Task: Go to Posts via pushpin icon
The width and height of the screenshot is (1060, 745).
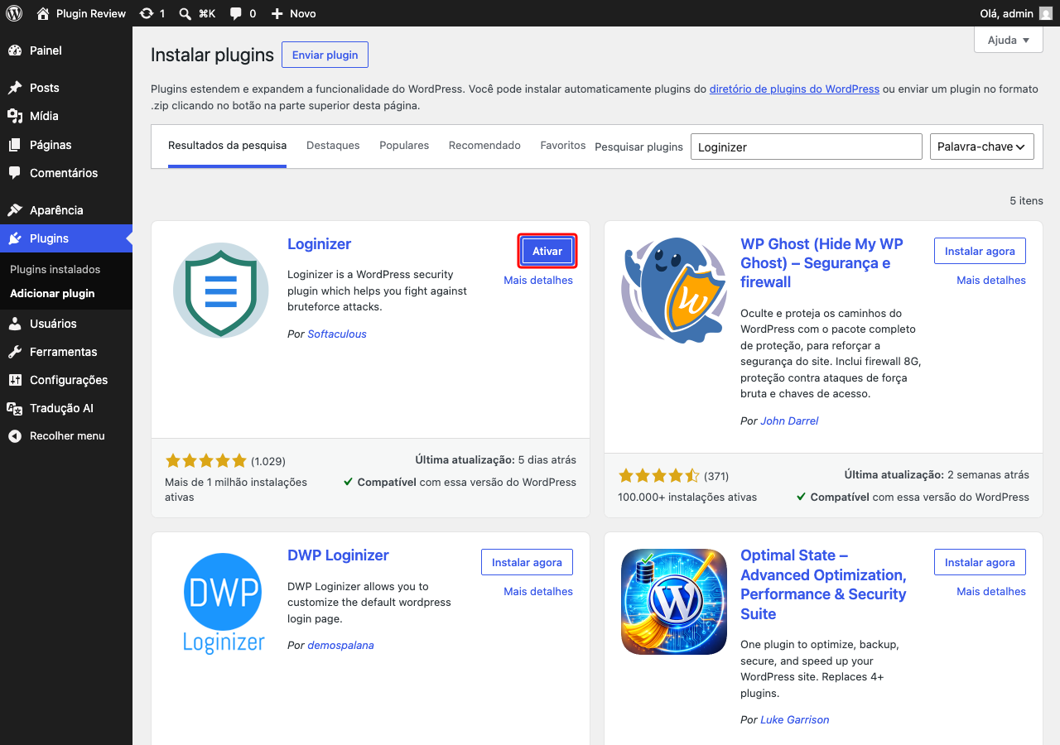Action: pos(15,88)
